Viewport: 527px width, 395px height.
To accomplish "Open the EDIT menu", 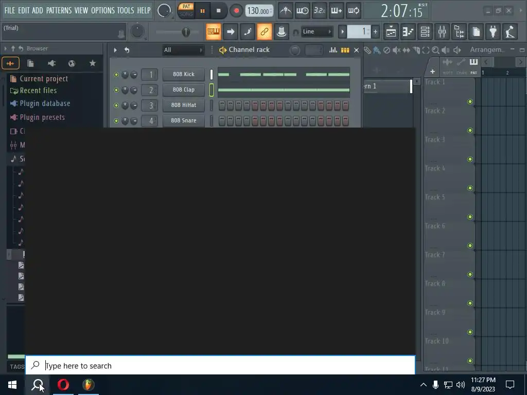I will 24,10.
